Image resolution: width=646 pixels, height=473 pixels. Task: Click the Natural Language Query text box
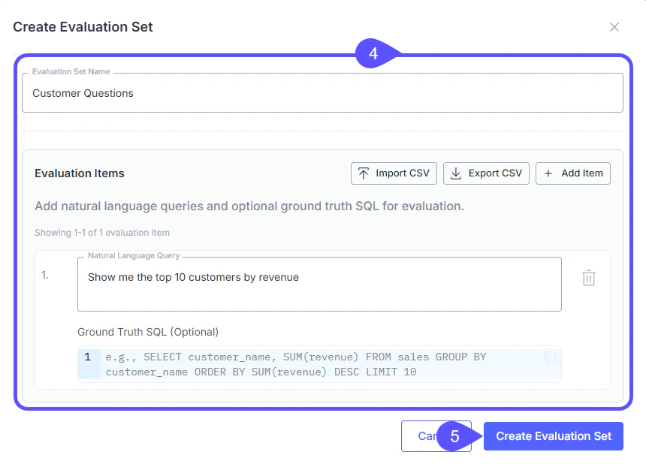point(319,284)
